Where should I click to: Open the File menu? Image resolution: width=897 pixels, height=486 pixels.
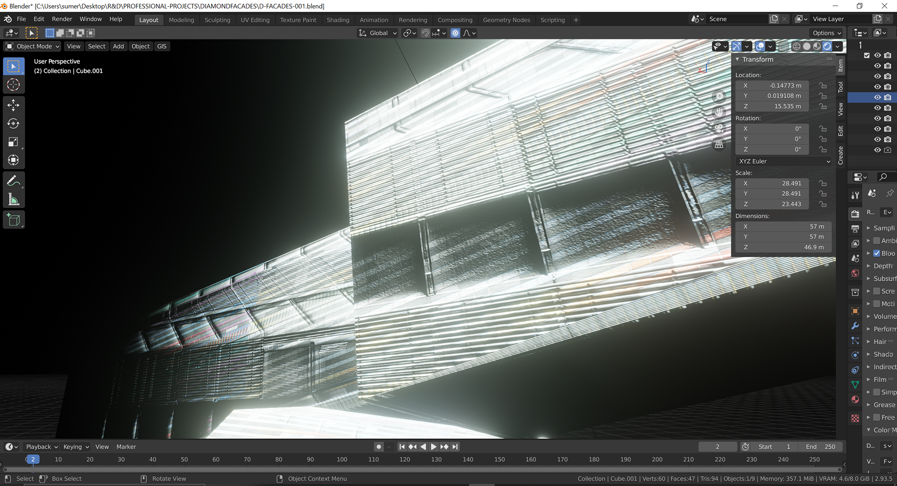coord(21,19)
